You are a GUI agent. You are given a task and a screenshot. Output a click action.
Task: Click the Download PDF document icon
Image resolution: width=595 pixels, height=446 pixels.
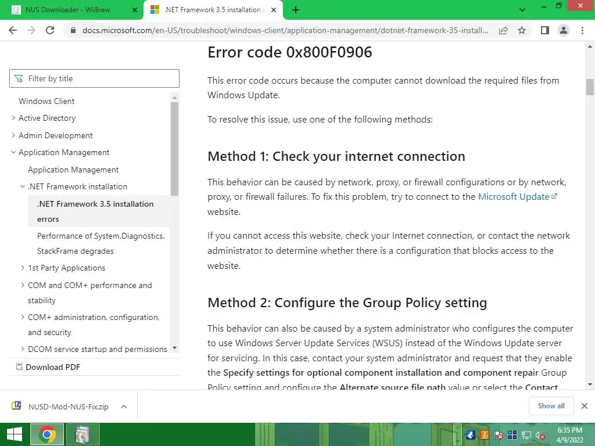click(19, 366)
